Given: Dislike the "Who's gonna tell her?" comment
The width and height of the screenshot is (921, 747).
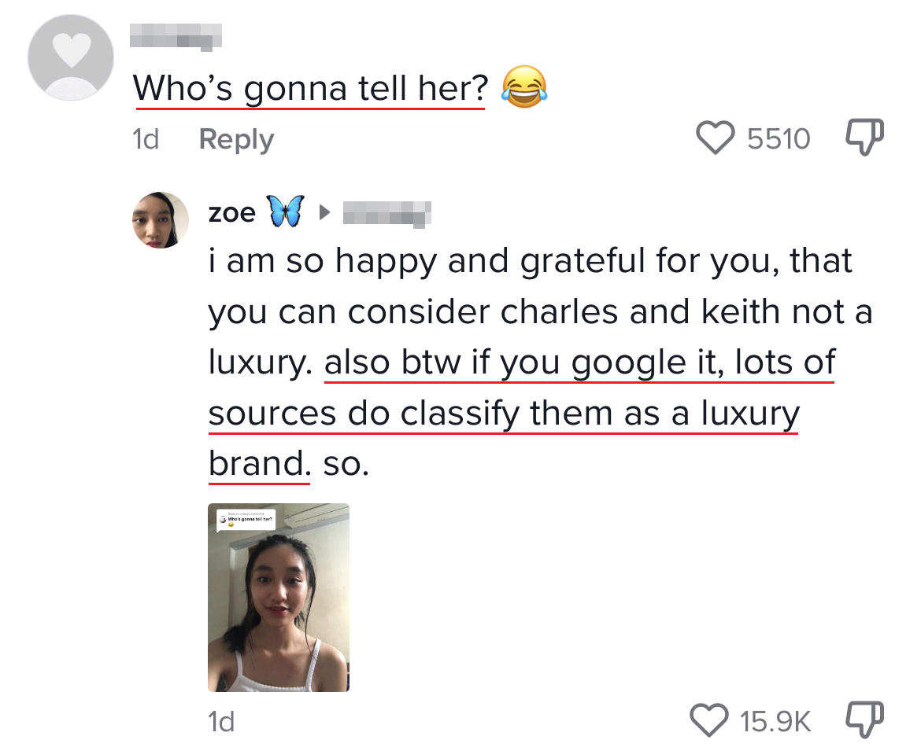Looking at the screenshot, I should [865, 138].
